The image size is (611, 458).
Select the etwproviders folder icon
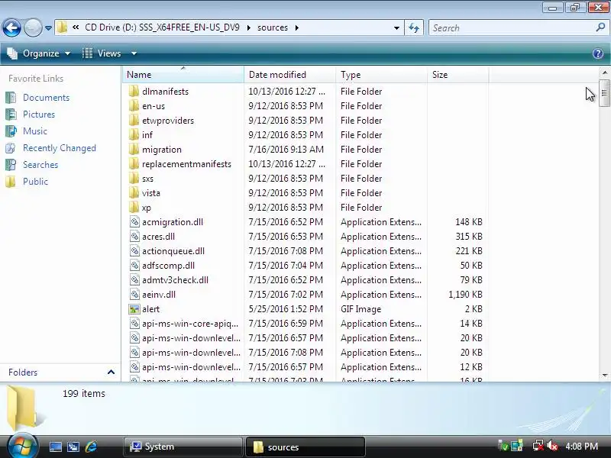pos(134,120)
